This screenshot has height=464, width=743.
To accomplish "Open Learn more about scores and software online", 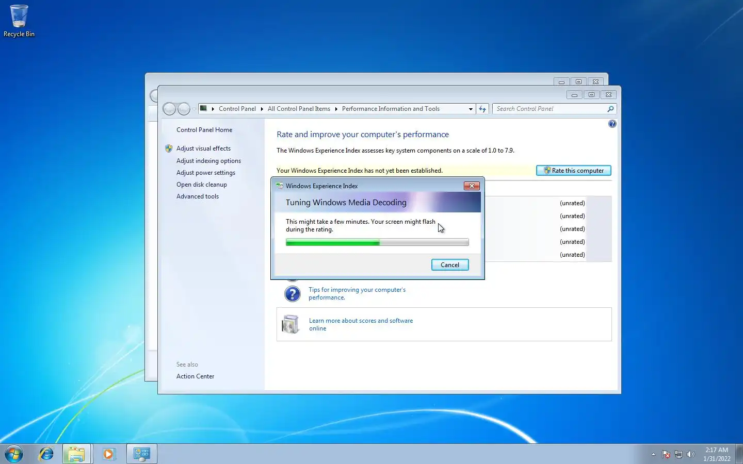I will point(361,324).
